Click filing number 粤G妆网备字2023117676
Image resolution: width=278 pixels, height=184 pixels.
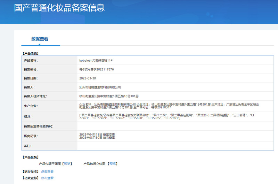click(x=97, y=69)
